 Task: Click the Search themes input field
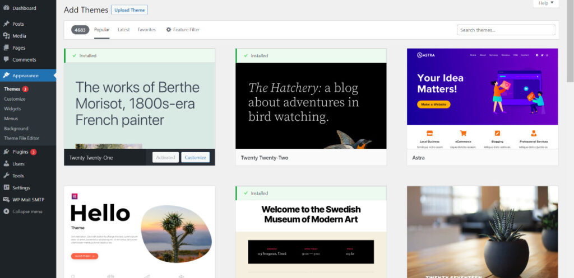pos(506,30)
